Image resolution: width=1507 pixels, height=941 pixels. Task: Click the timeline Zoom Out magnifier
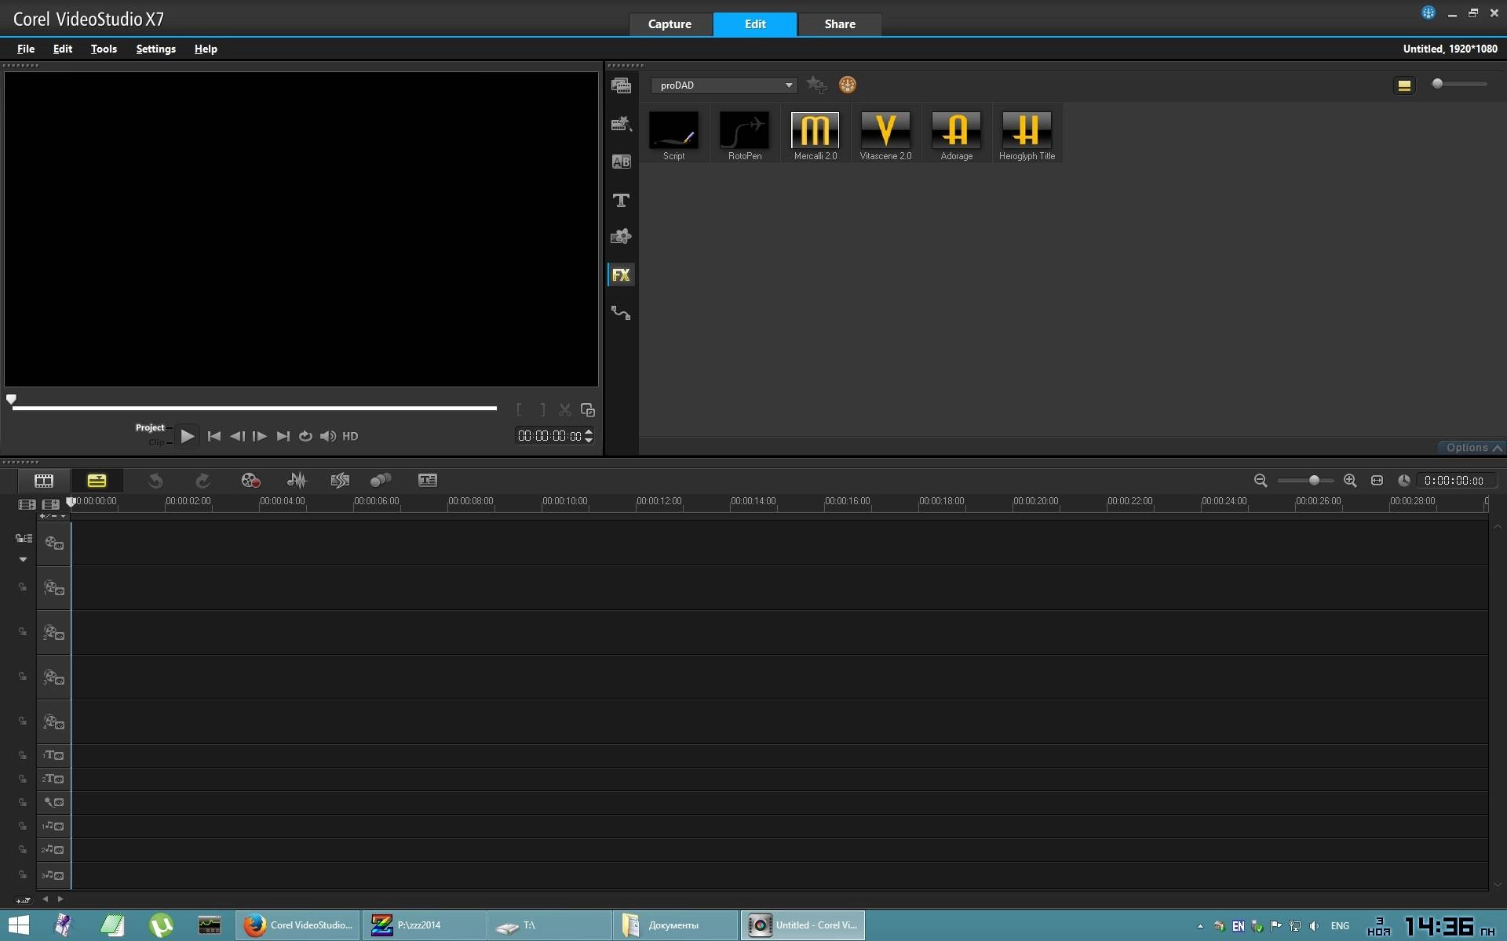[1261, 480]
